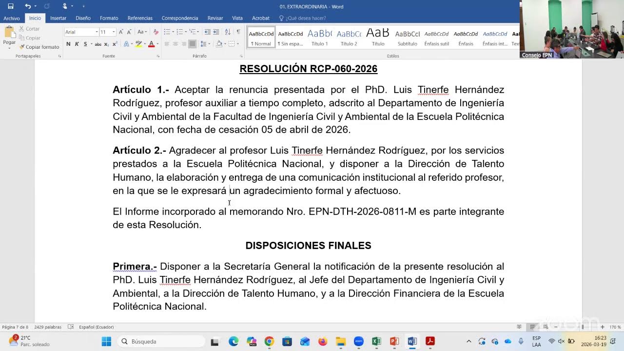Open the Revisar tab

click(215, 18)
